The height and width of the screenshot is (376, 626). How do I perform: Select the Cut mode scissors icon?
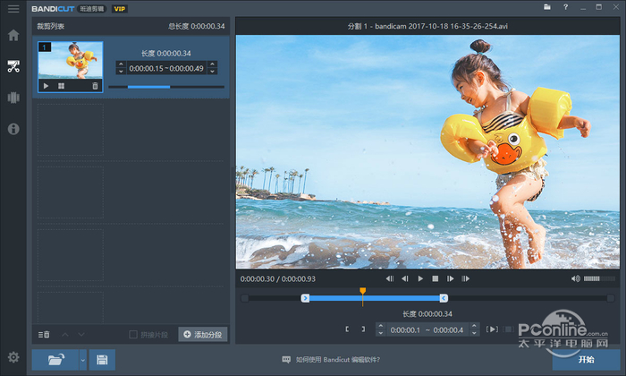coord(13,65)
